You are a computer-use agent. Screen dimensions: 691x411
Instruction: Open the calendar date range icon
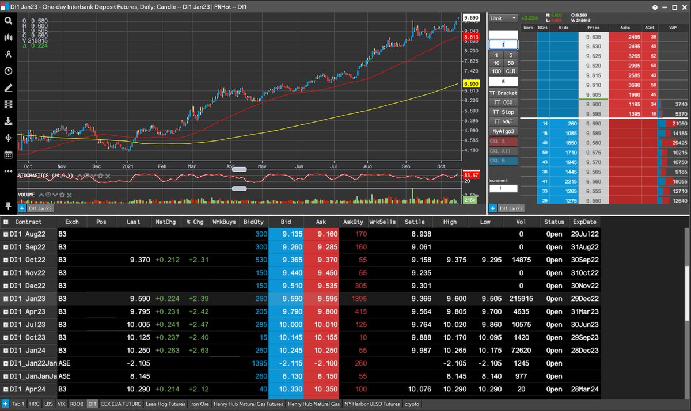pos(8,155)
